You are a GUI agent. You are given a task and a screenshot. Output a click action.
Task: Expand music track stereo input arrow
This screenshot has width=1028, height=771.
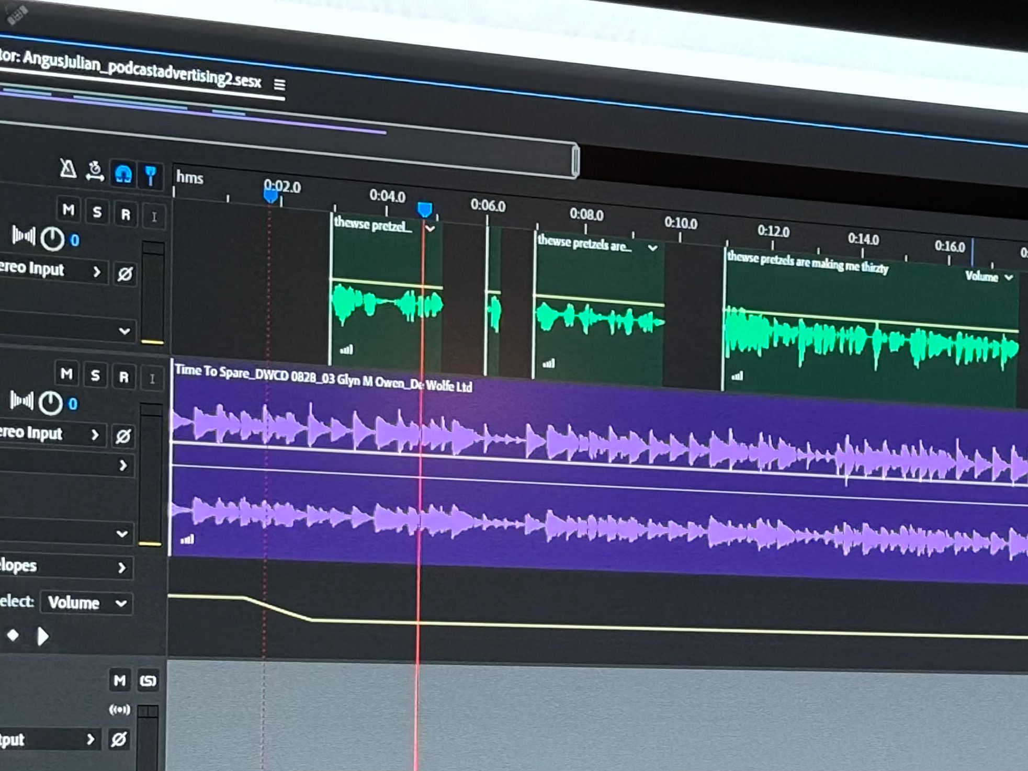pos(95,435)
